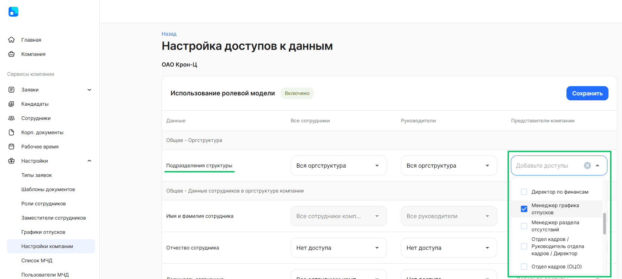Open Список МЧД item
The image size is (622, 279).
[37, 260]
